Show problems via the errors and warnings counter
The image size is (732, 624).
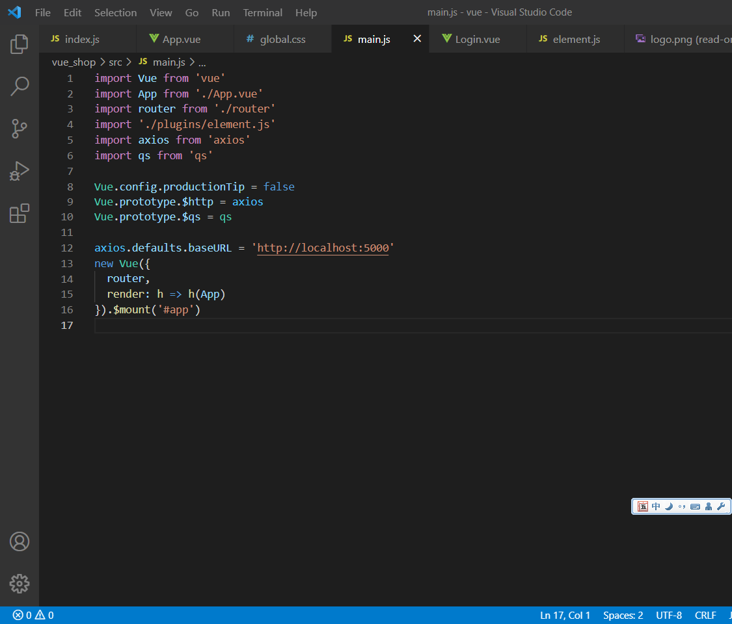tap(33, 615)
